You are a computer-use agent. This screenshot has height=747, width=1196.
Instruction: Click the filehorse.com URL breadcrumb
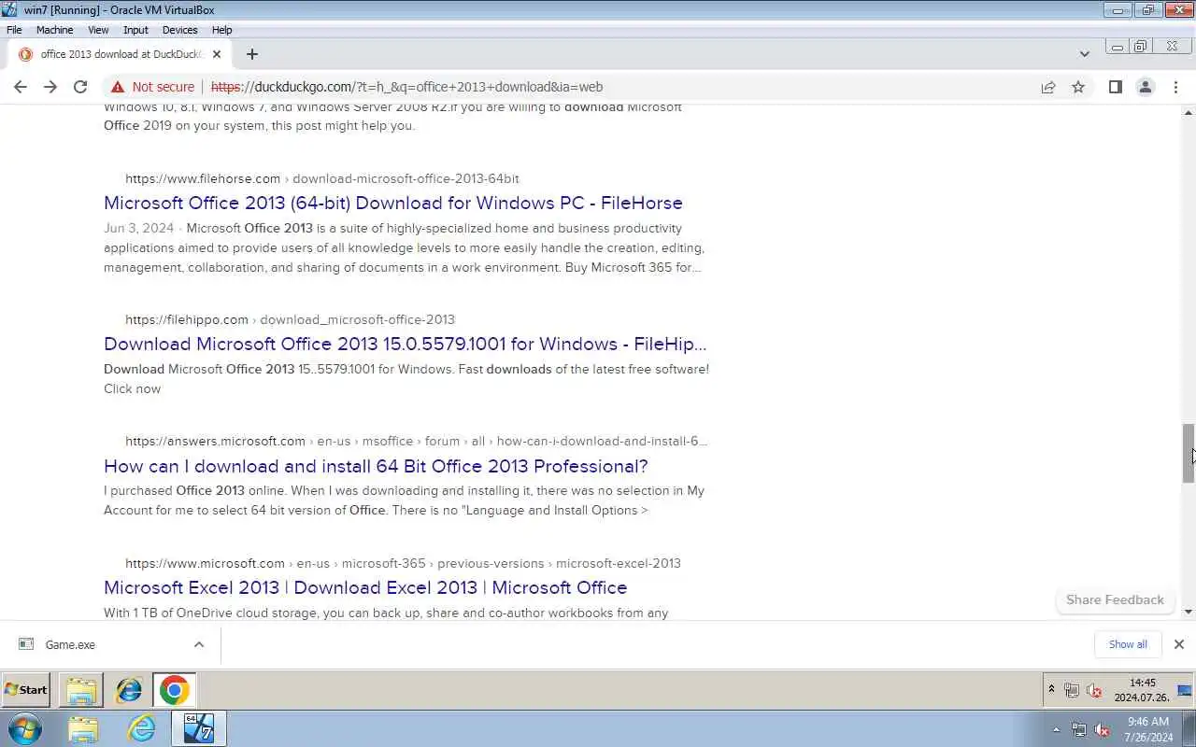point(322,178)
